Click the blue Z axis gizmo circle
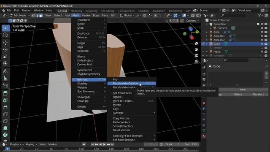The width and height of the screenshot is (270, 152). pyautogui.click(x=191, y=29)
